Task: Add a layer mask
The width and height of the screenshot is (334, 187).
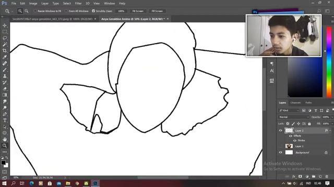Action: pos(300,177)
